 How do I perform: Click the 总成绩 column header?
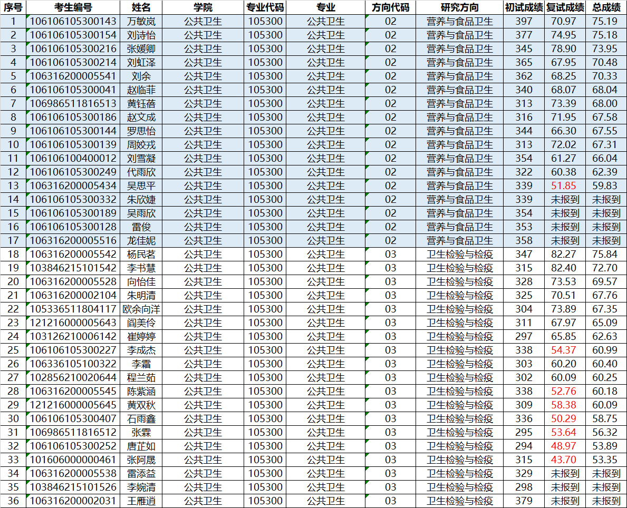pyautogui.click(x=606, y=7)
